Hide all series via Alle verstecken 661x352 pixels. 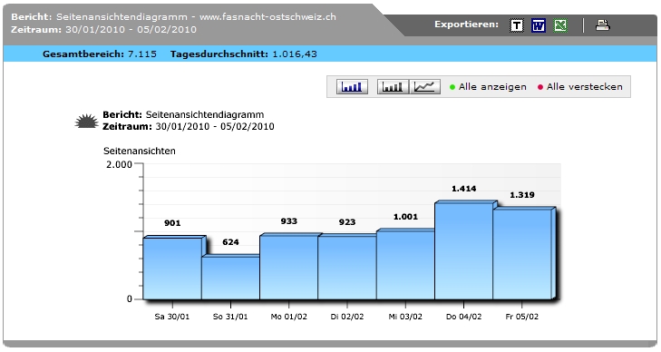584,87
